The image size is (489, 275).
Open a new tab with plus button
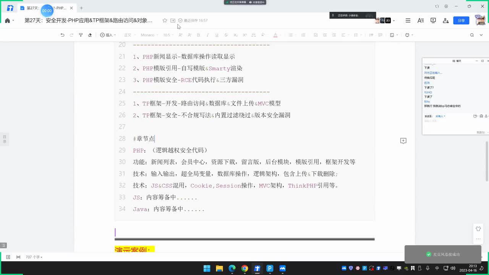coord(81,8)
